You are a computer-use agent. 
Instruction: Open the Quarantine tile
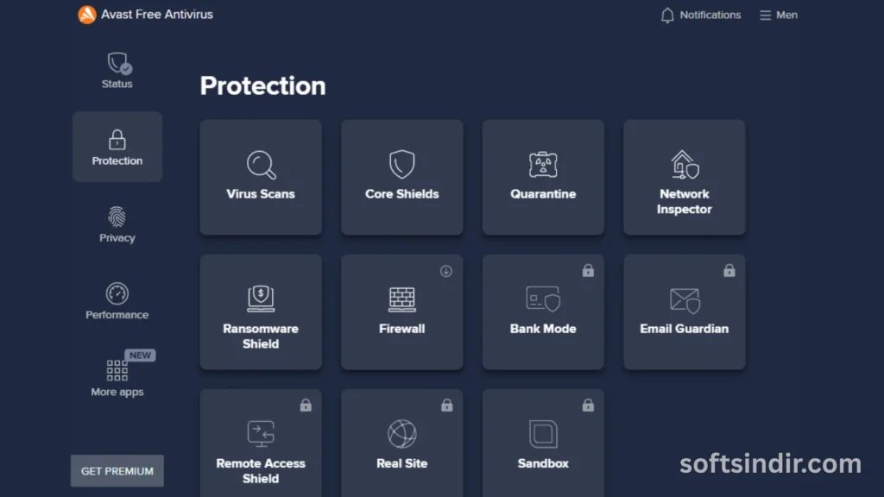543,178
